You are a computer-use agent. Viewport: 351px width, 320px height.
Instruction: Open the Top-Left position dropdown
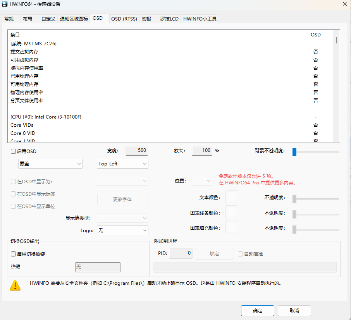(122, 163)
